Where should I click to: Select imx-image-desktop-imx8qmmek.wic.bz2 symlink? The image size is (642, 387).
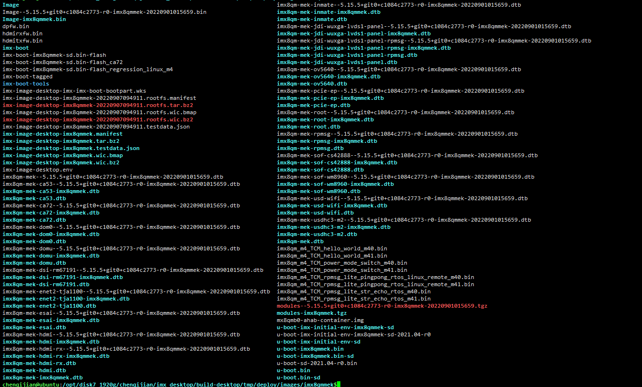pos(61,162)
